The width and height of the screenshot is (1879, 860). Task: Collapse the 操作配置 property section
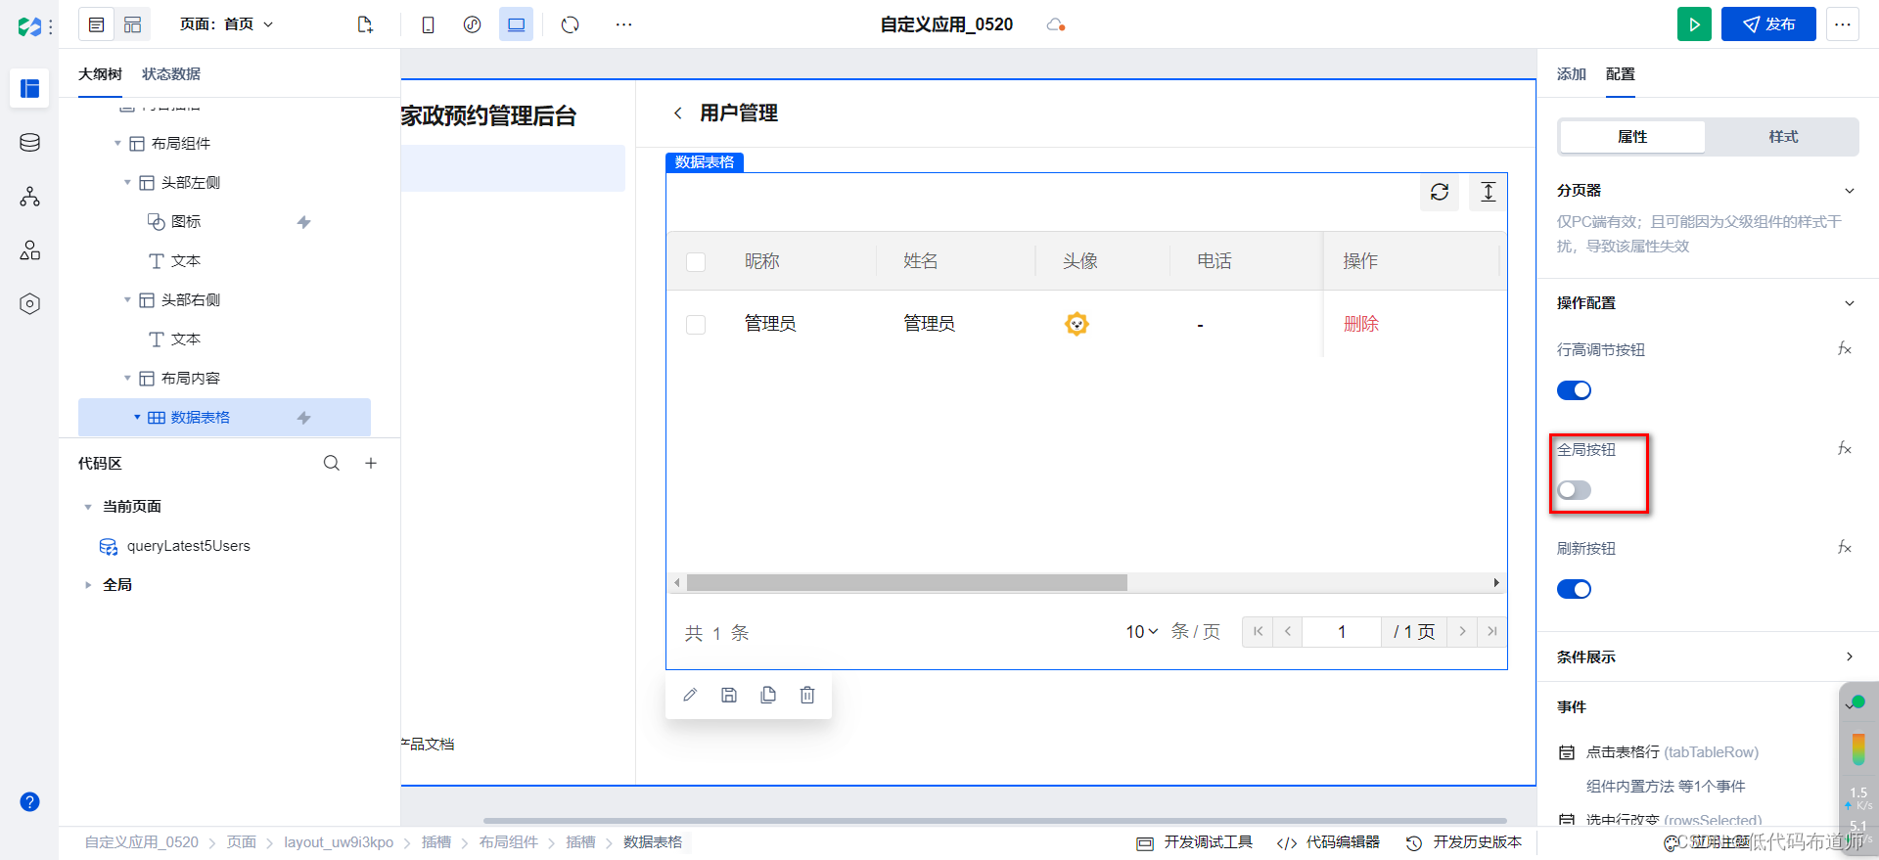(x=1850, y=303)
